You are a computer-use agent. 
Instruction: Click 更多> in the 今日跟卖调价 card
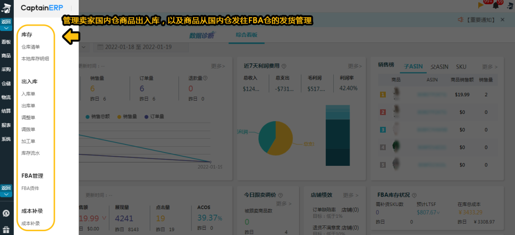click(x=284, y=203)
